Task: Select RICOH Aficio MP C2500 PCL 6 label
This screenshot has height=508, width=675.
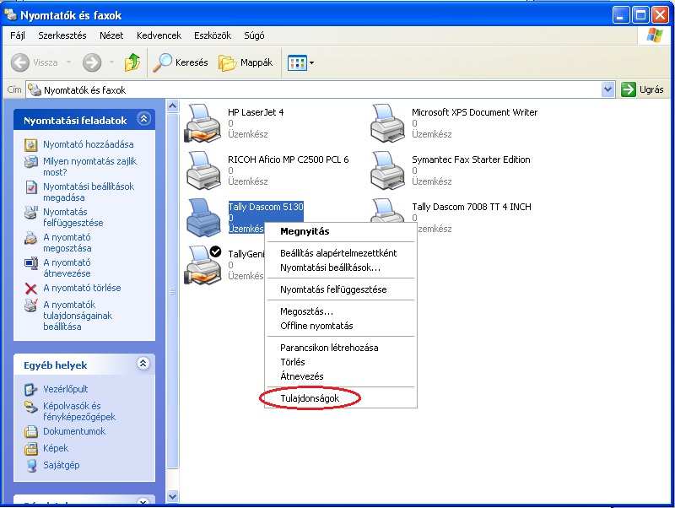Action: pyautogui.click(x=289, y=159)
